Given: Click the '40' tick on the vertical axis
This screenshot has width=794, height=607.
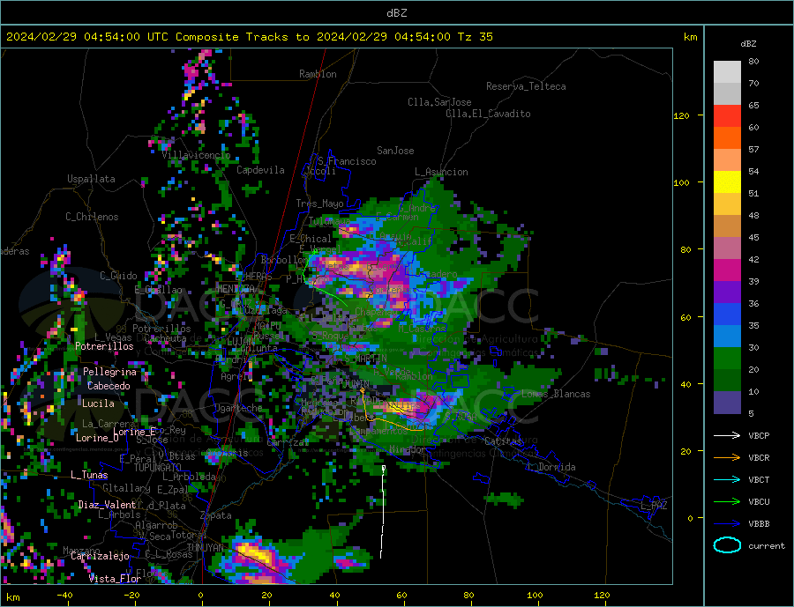Looking at the screenshot, I should click(685, 384).
